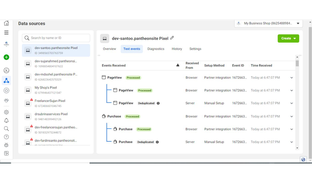Open the History tab

coord(177,49)
